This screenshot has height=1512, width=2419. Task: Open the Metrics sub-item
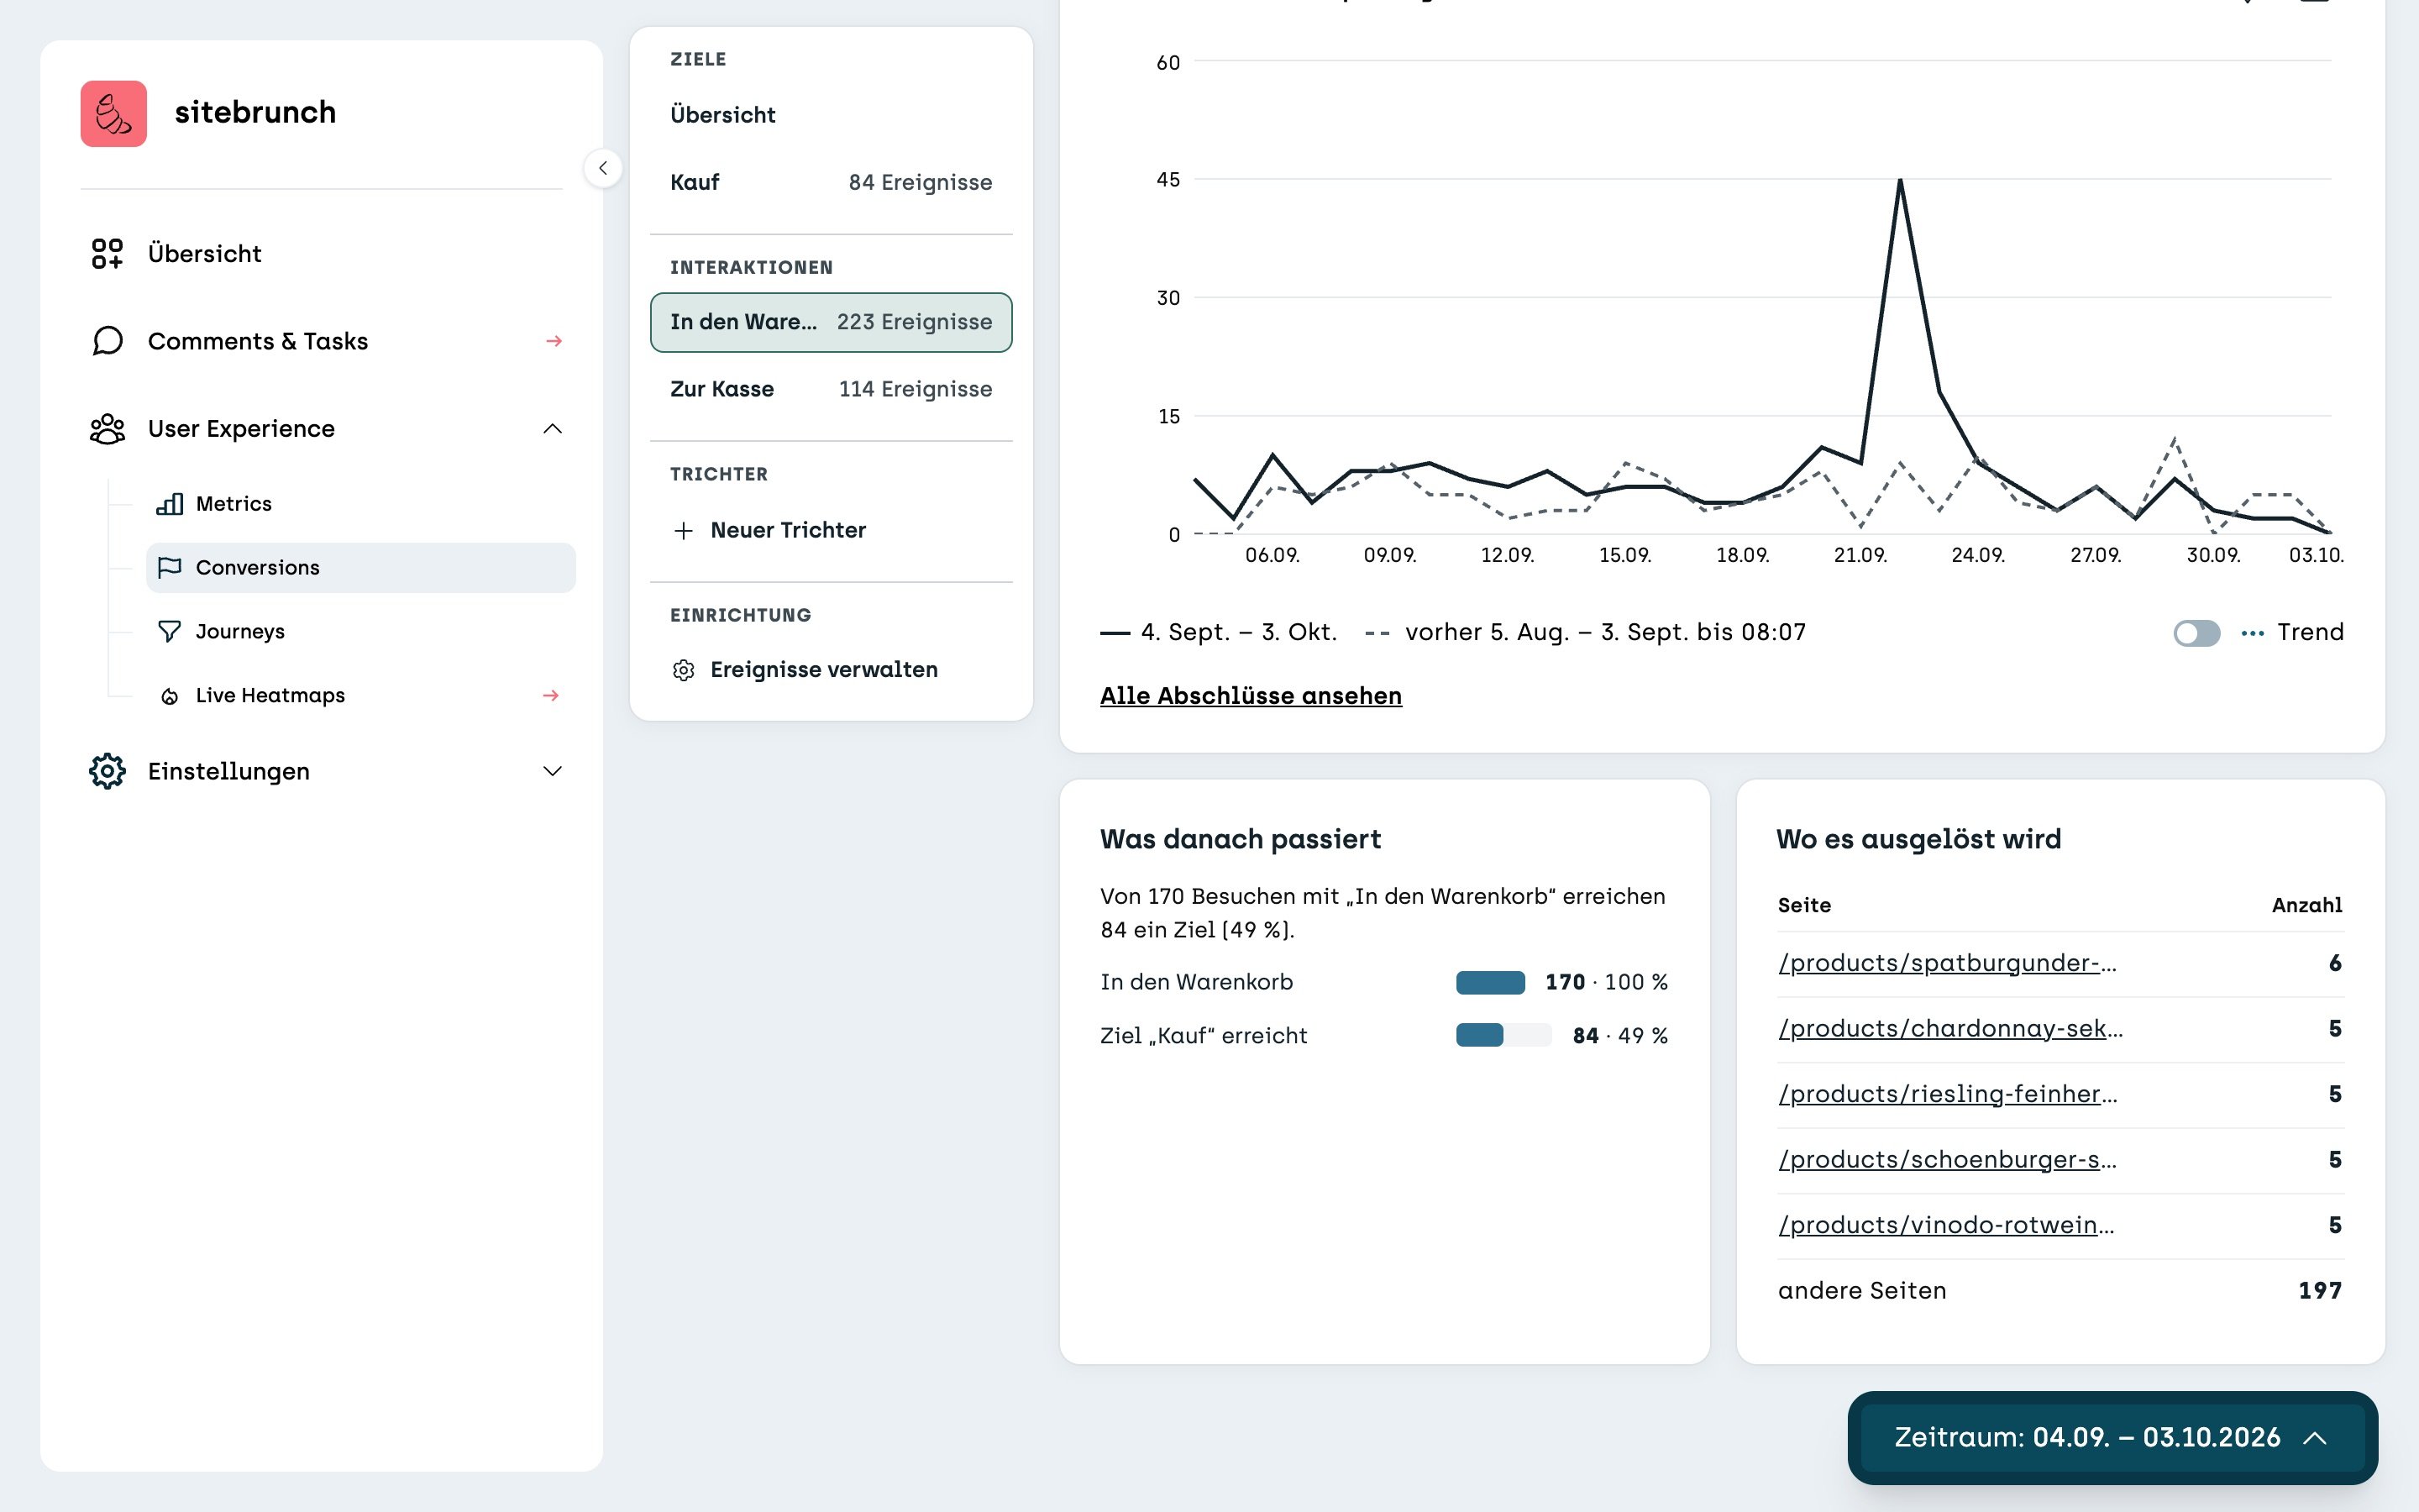(361, 504)
